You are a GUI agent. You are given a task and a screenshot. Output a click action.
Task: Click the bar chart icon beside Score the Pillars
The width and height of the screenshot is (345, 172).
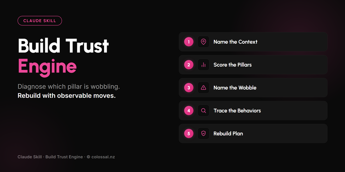(203, 65)
